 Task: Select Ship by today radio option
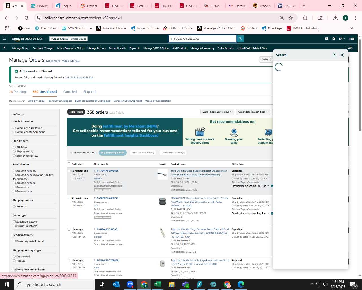[14, 152]
